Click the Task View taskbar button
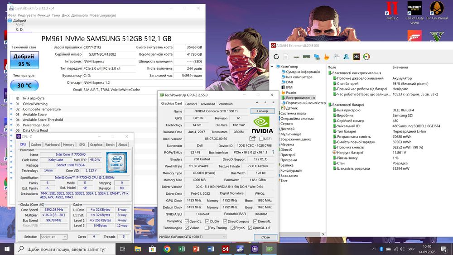 [x=122, y=249]
